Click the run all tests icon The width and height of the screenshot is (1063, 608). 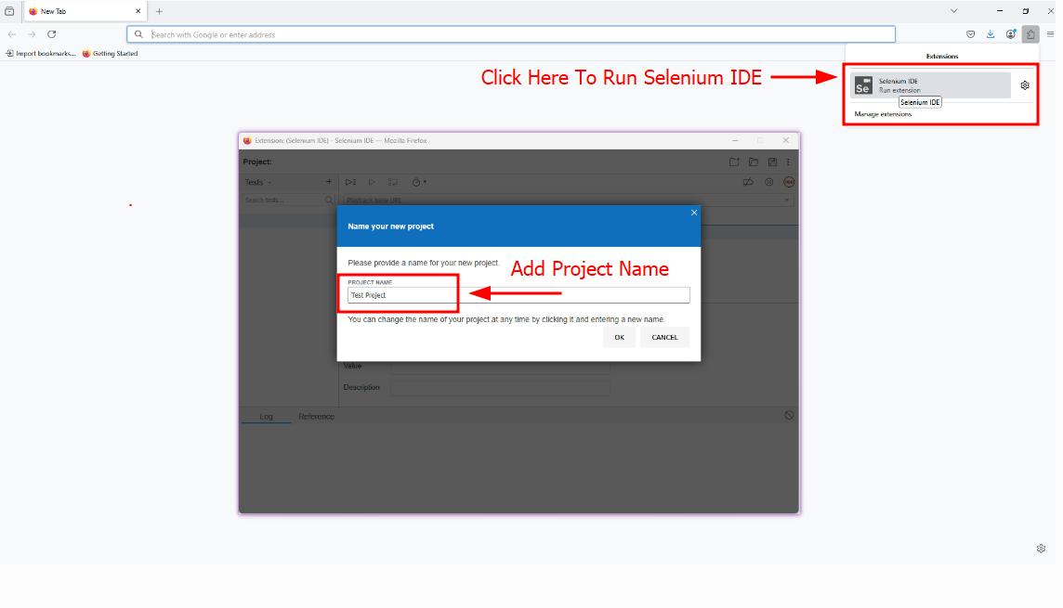click(350, 182)
